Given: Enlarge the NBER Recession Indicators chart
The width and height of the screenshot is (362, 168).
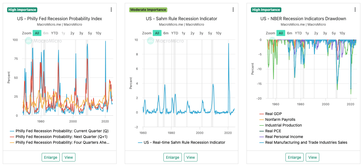Looking at the screenshot, I should [x=295, y=157].
